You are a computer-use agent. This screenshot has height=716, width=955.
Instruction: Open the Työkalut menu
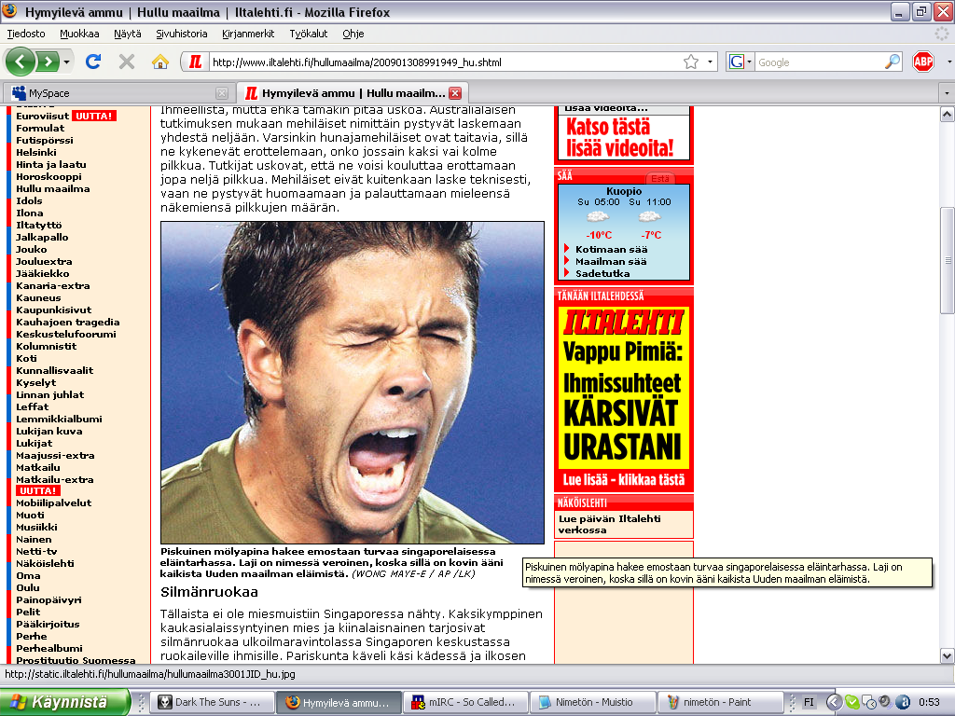click(308, 33)
